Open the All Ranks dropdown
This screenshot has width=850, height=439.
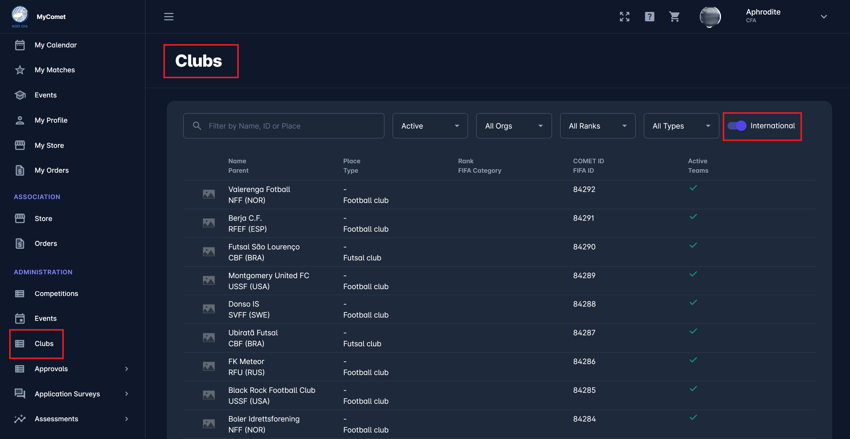pyautogui.click(x=597, y=126)
